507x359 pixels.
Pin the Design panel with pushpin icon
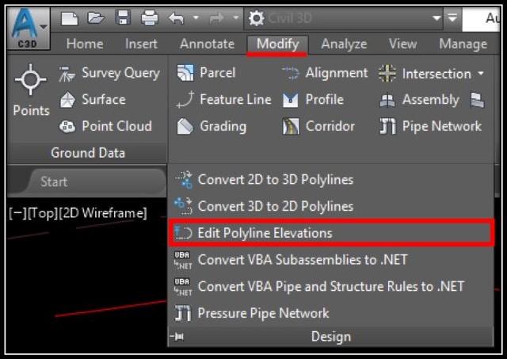[x=177, y=337]
